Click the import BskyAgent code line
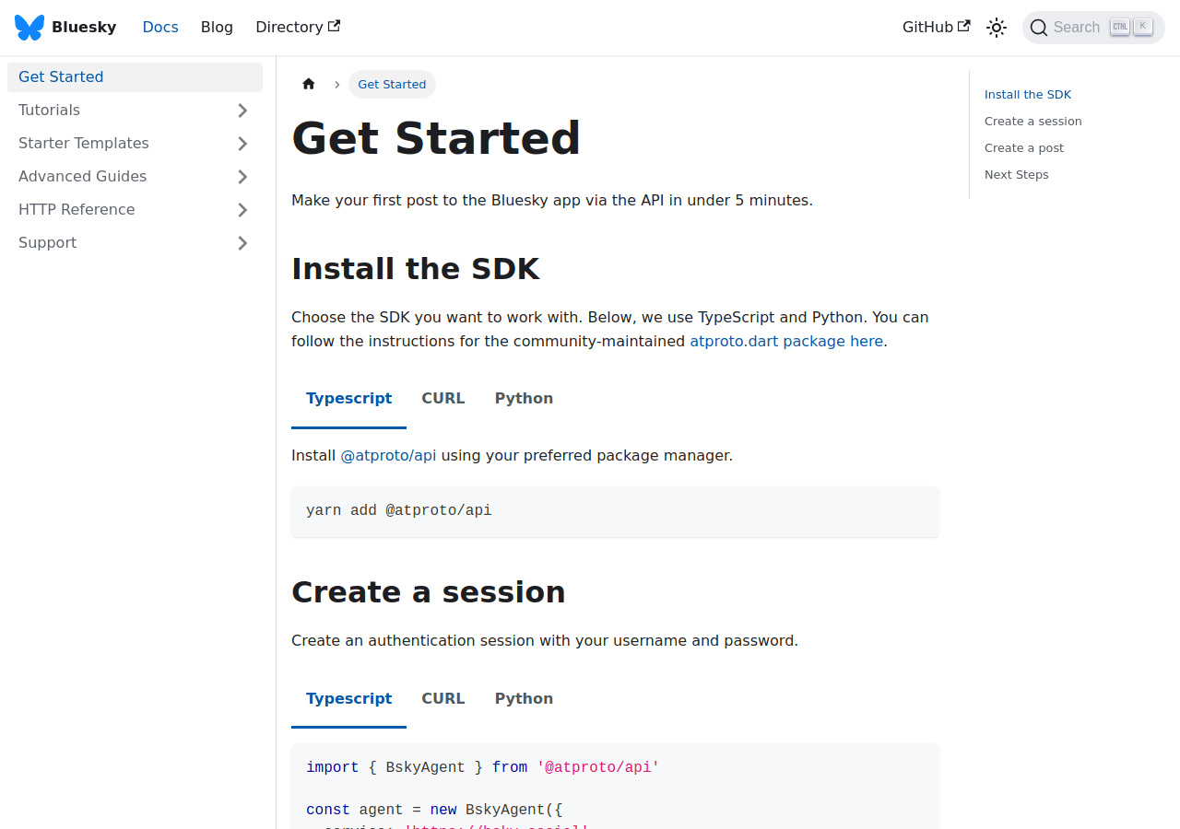 click(x=483, y=767)
